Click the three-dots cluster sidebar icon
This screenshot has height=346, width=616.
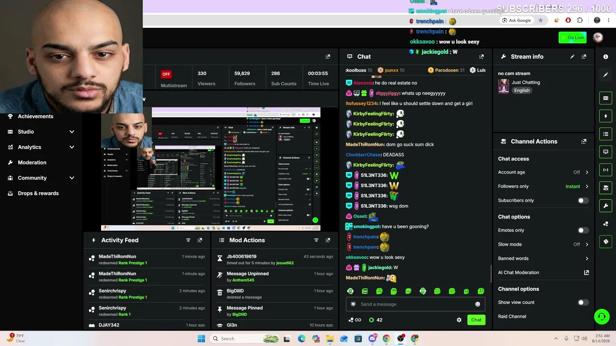tap(606, 224)
